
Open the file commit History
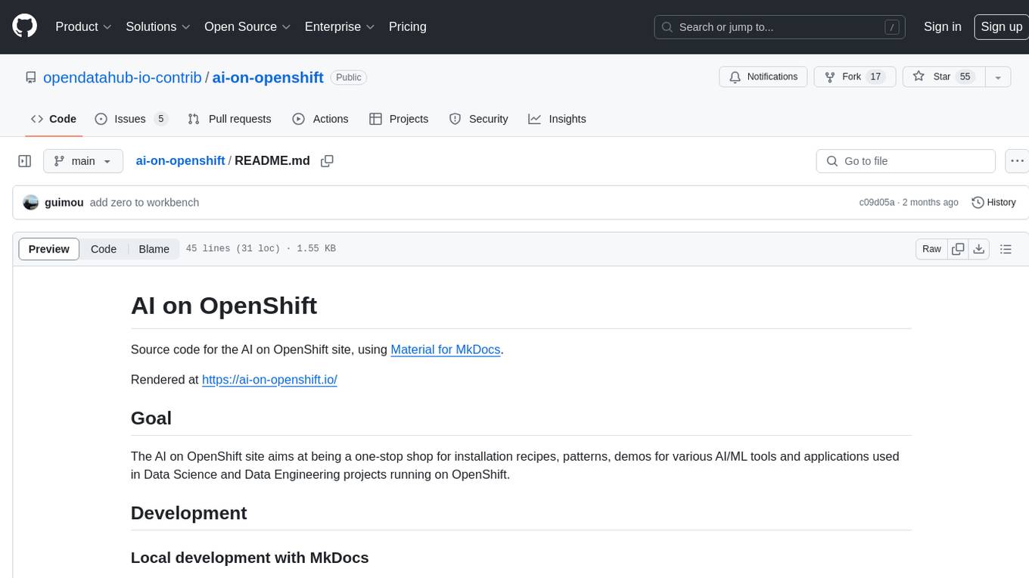[x=993, y=203]
